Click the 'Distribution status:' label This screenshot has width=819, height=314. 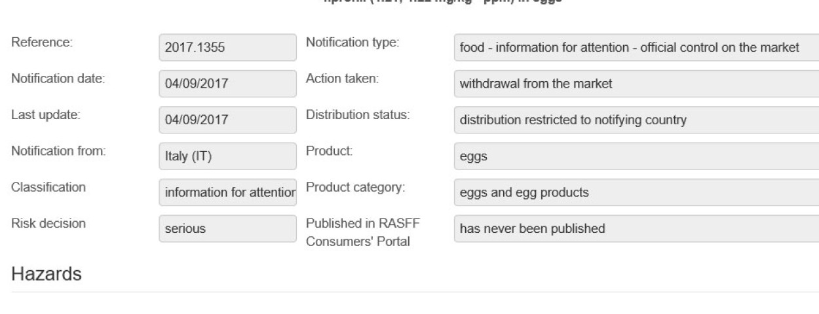pos(357,115)
